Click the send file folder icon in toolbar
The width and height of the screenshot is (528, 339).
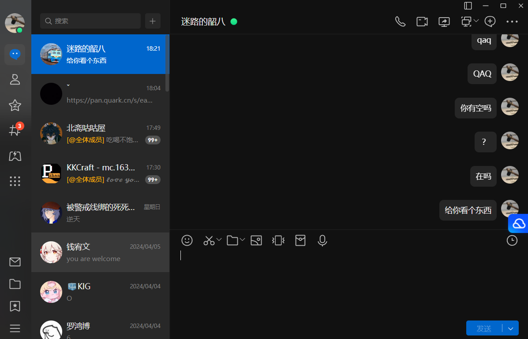click(x=232, y=240)
